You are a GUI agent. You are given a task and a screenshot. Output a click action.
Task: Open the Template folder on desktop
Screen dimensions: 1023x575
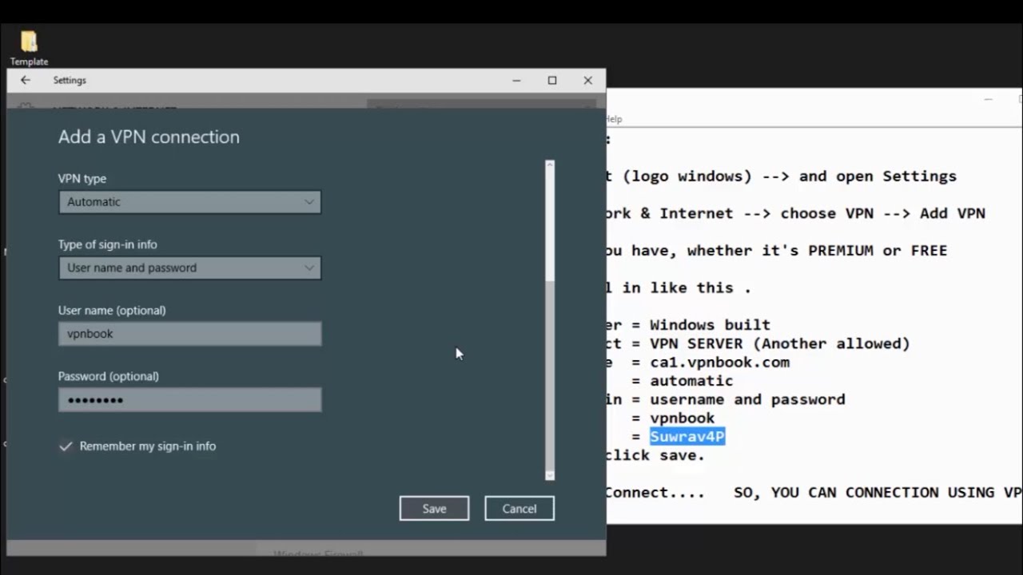coord(29,47)
